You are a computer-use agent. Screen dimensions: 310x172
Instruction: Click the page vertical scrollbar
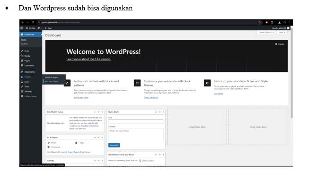pos(292,73)
